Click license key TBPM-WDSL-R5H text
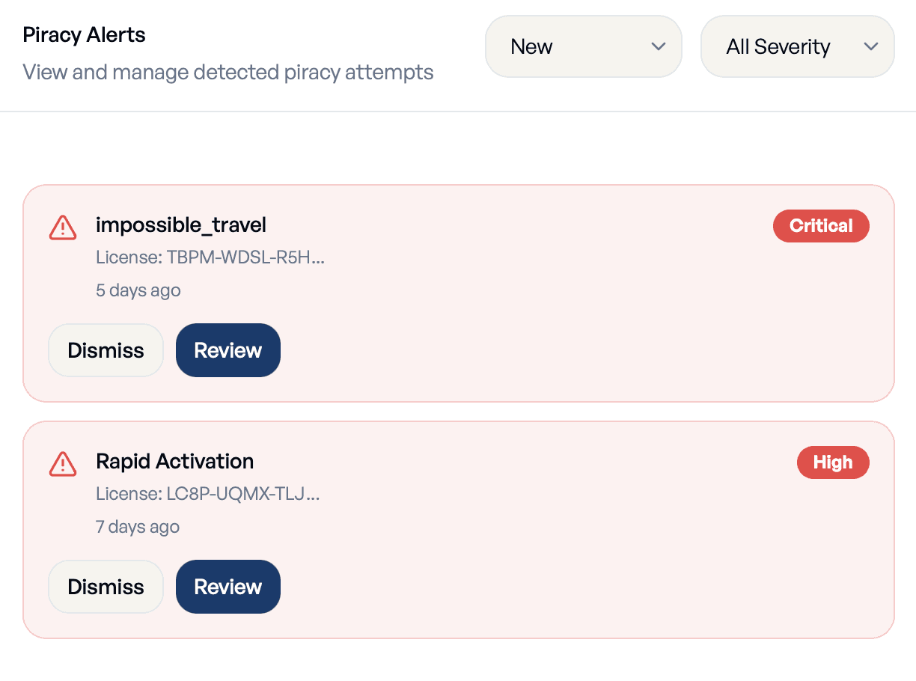 (x=210, y=258)
